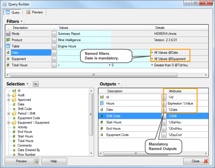This screenshot has height=168, width=215.
Task: Click scroll-down arrow of Selection tree
Action: (91, 153)
